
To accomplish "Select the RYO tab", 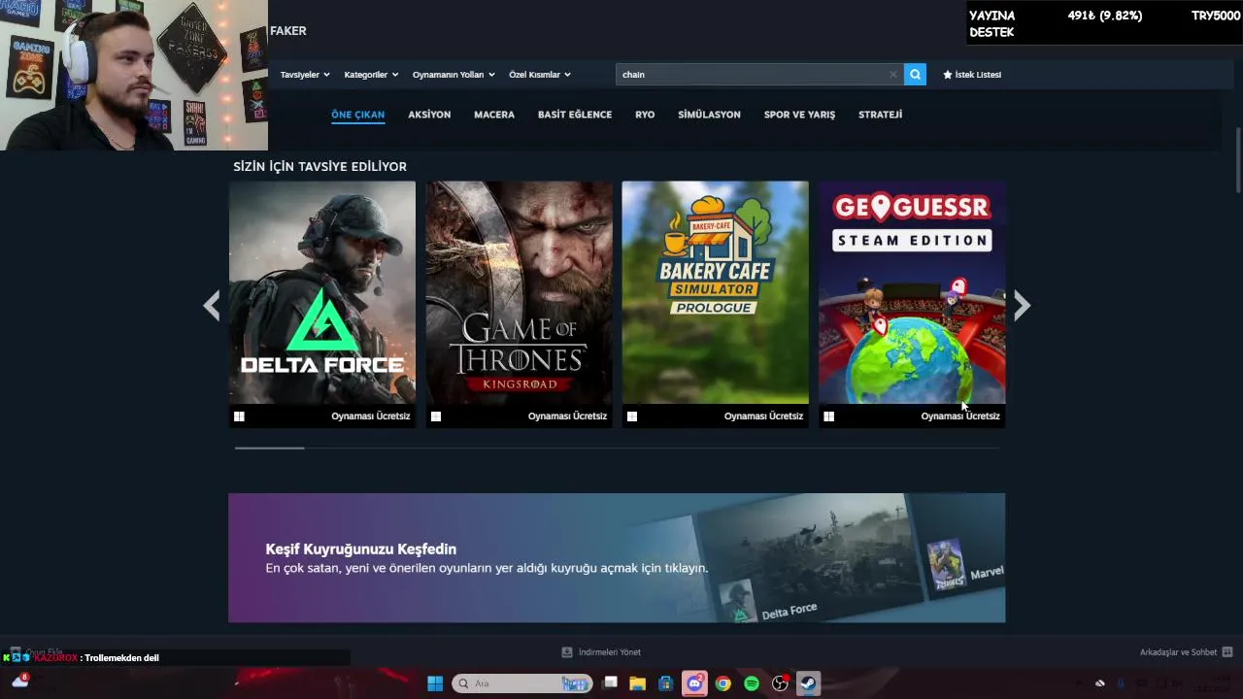I will [x=645, y=115].
